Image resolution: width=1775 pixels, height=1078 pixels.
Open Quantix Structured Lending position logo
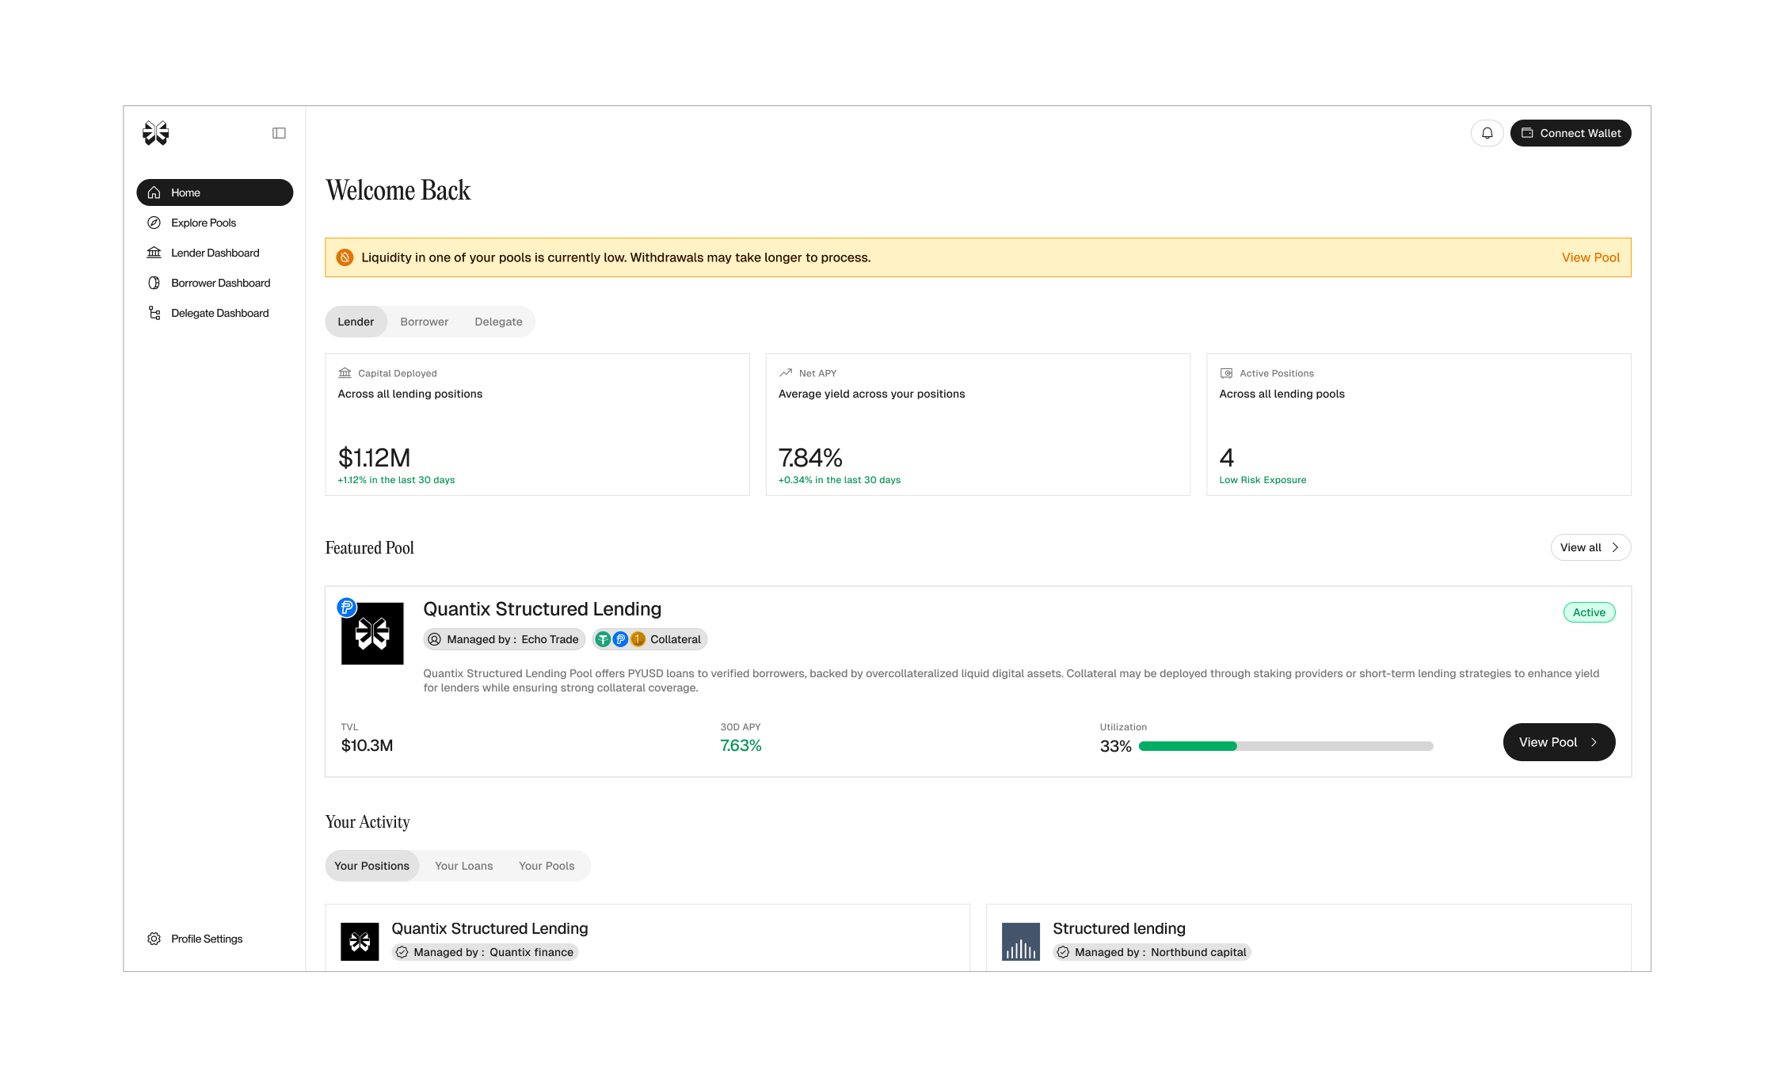tap(360, 942)
